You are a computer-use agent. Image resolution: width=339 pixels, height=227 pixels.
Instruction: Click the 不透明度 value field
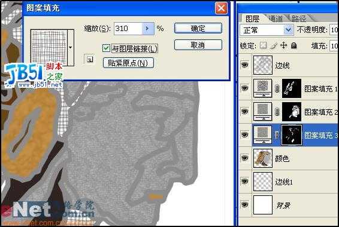pos(334,30)
